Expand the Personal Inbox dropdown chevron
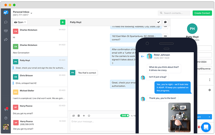 pos(31,13)
